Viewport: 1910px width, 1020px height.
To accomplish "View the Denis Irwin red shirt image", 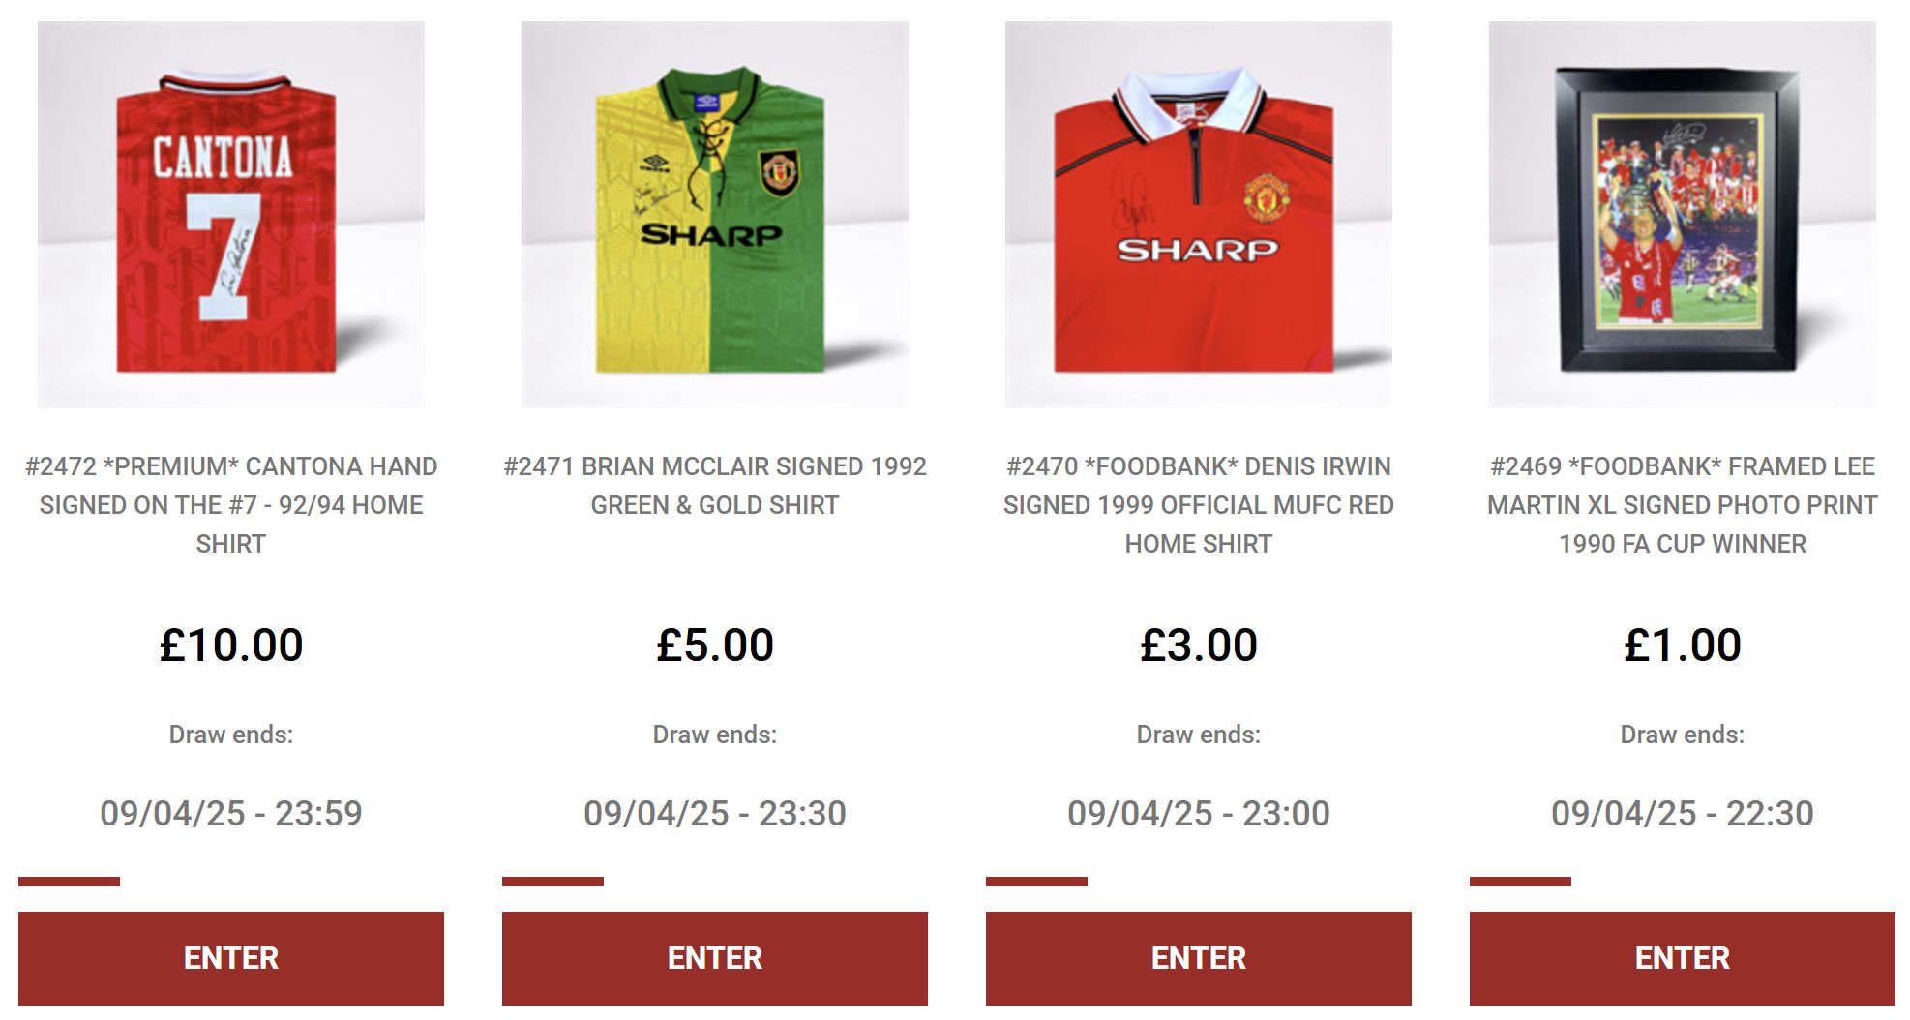I will click(1199, 214).
